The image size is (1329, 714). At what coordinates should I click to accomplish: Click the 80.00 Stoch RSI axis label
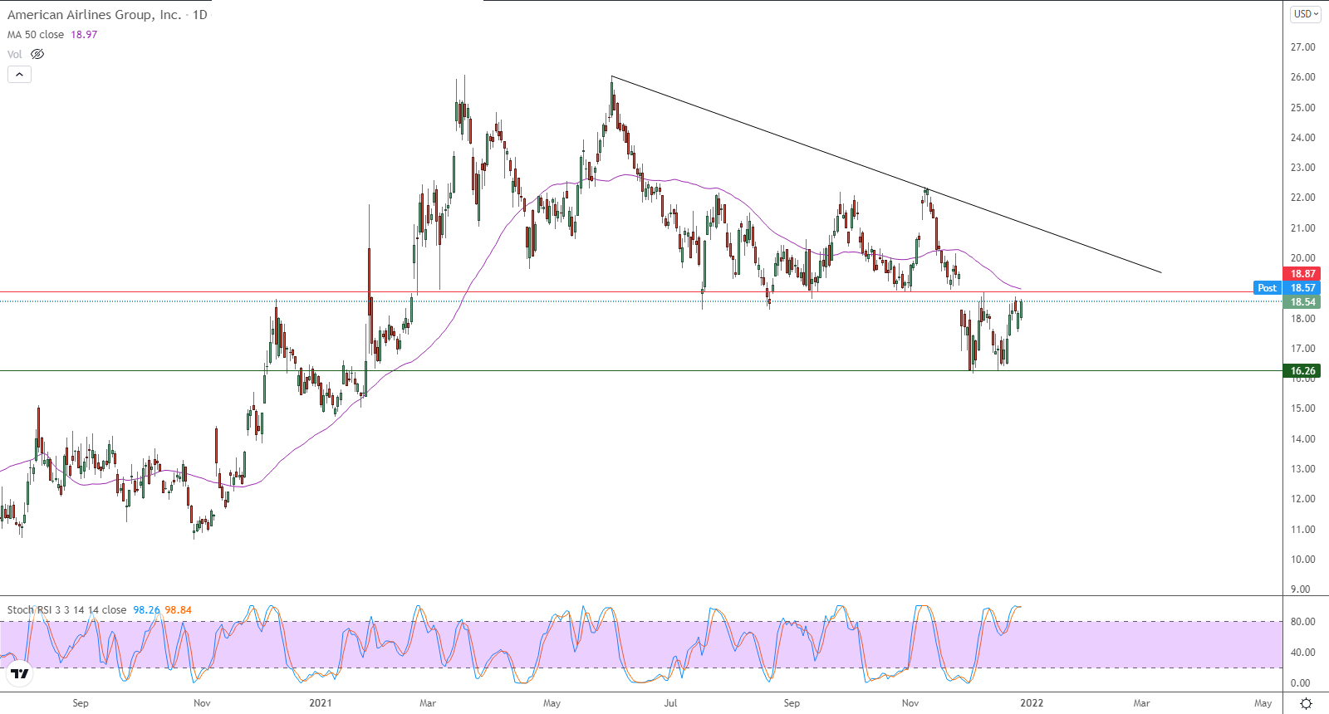coord(1302,622)
